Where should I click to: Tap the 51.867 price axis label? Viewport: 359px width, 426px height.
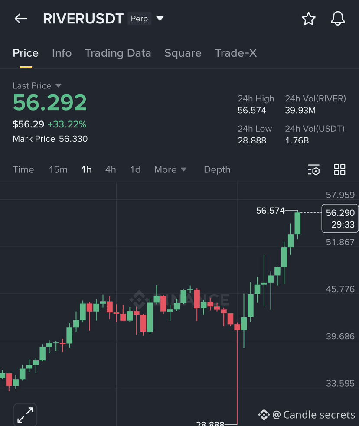[340, 242]
